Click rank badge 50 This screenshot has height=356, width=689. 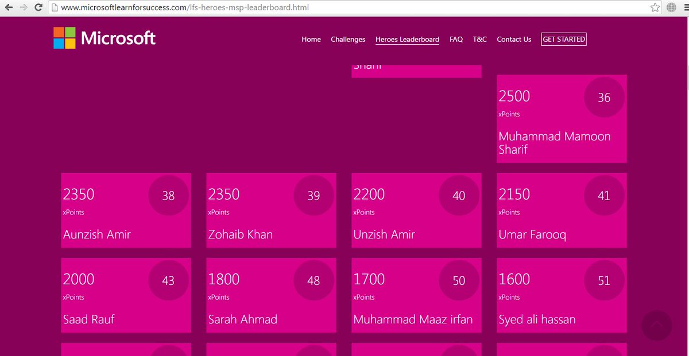[x=459, y=280]
